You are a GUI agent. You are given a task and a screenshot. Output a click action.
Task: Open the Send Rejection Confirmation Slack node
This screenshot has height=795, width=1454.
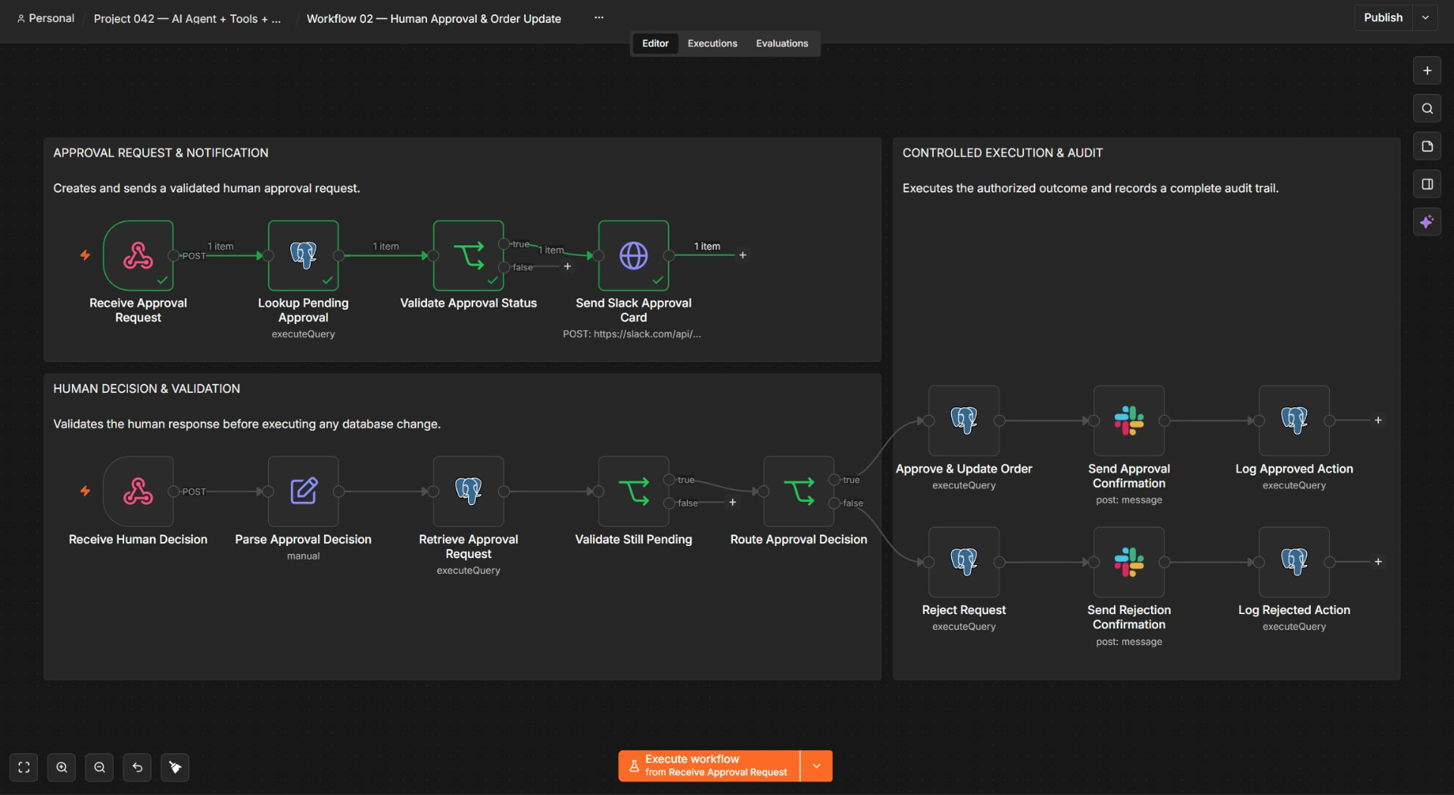(1129, 562)
